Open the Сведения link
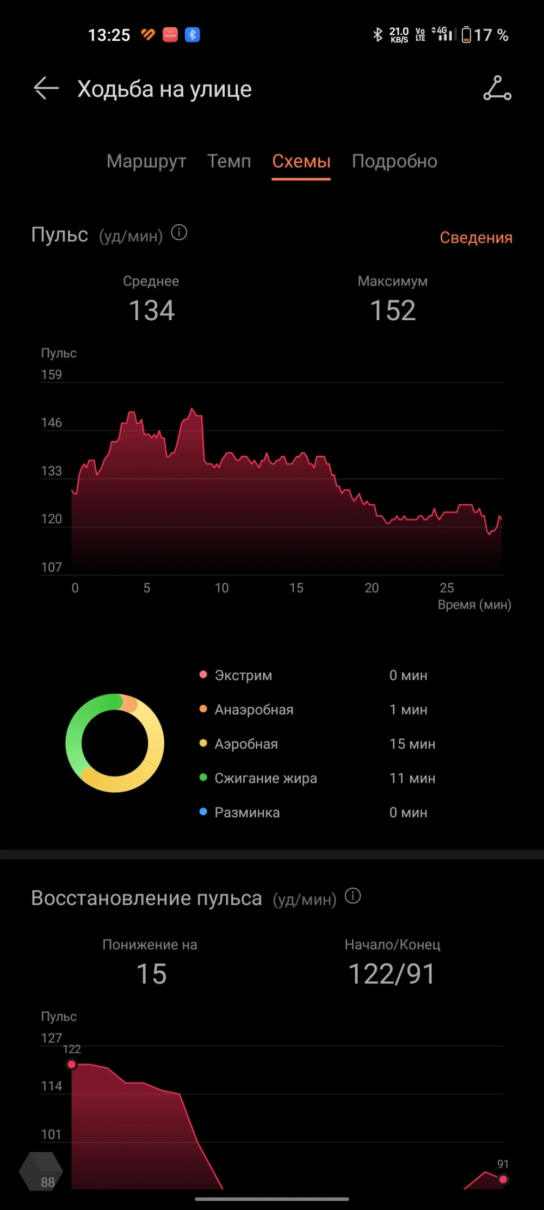Viewport: 544px width, 1210px height. coord(475,237)
